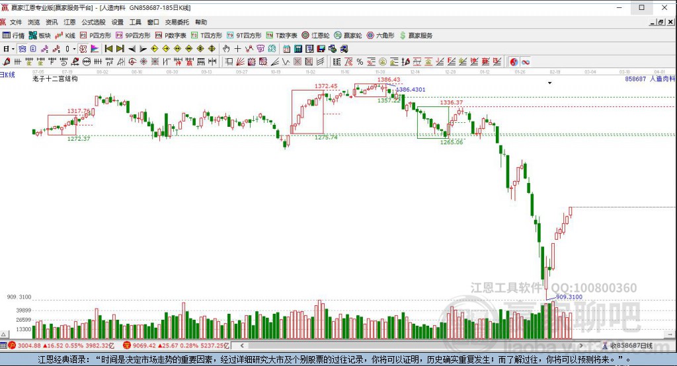Click the 9069.42 index status entry

(x=176, y=346)
